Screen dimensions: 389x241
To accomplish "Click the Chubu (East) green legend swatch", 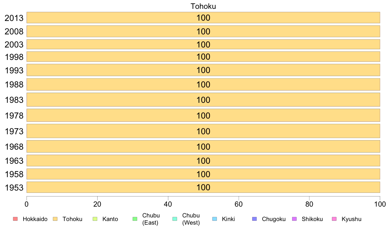I will click(x=135, y=219).
